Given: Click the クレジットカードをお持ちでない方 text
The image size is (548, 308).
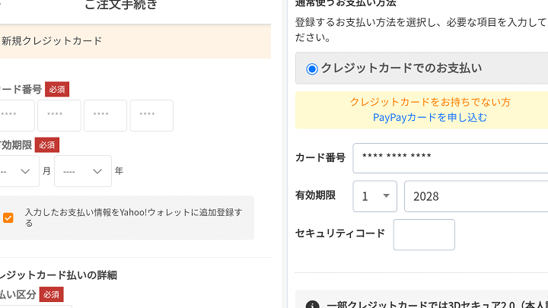Looking at the screenshot, I should click(430, 102).
